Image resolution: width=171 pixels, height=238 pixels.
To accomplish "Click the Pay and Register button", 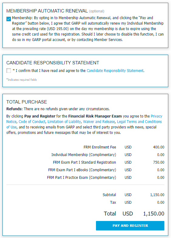I will pos(130,226).
